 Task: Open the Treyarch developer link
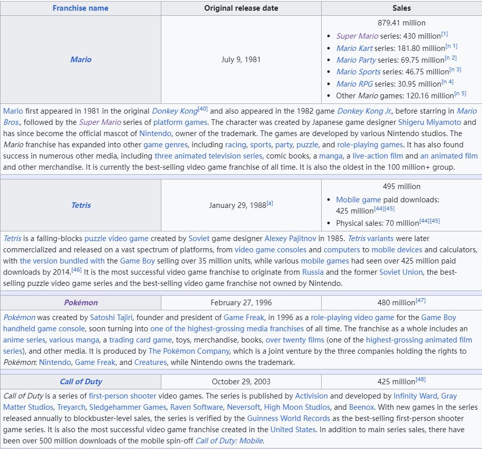pyautogui.click(x=71, y=407)
